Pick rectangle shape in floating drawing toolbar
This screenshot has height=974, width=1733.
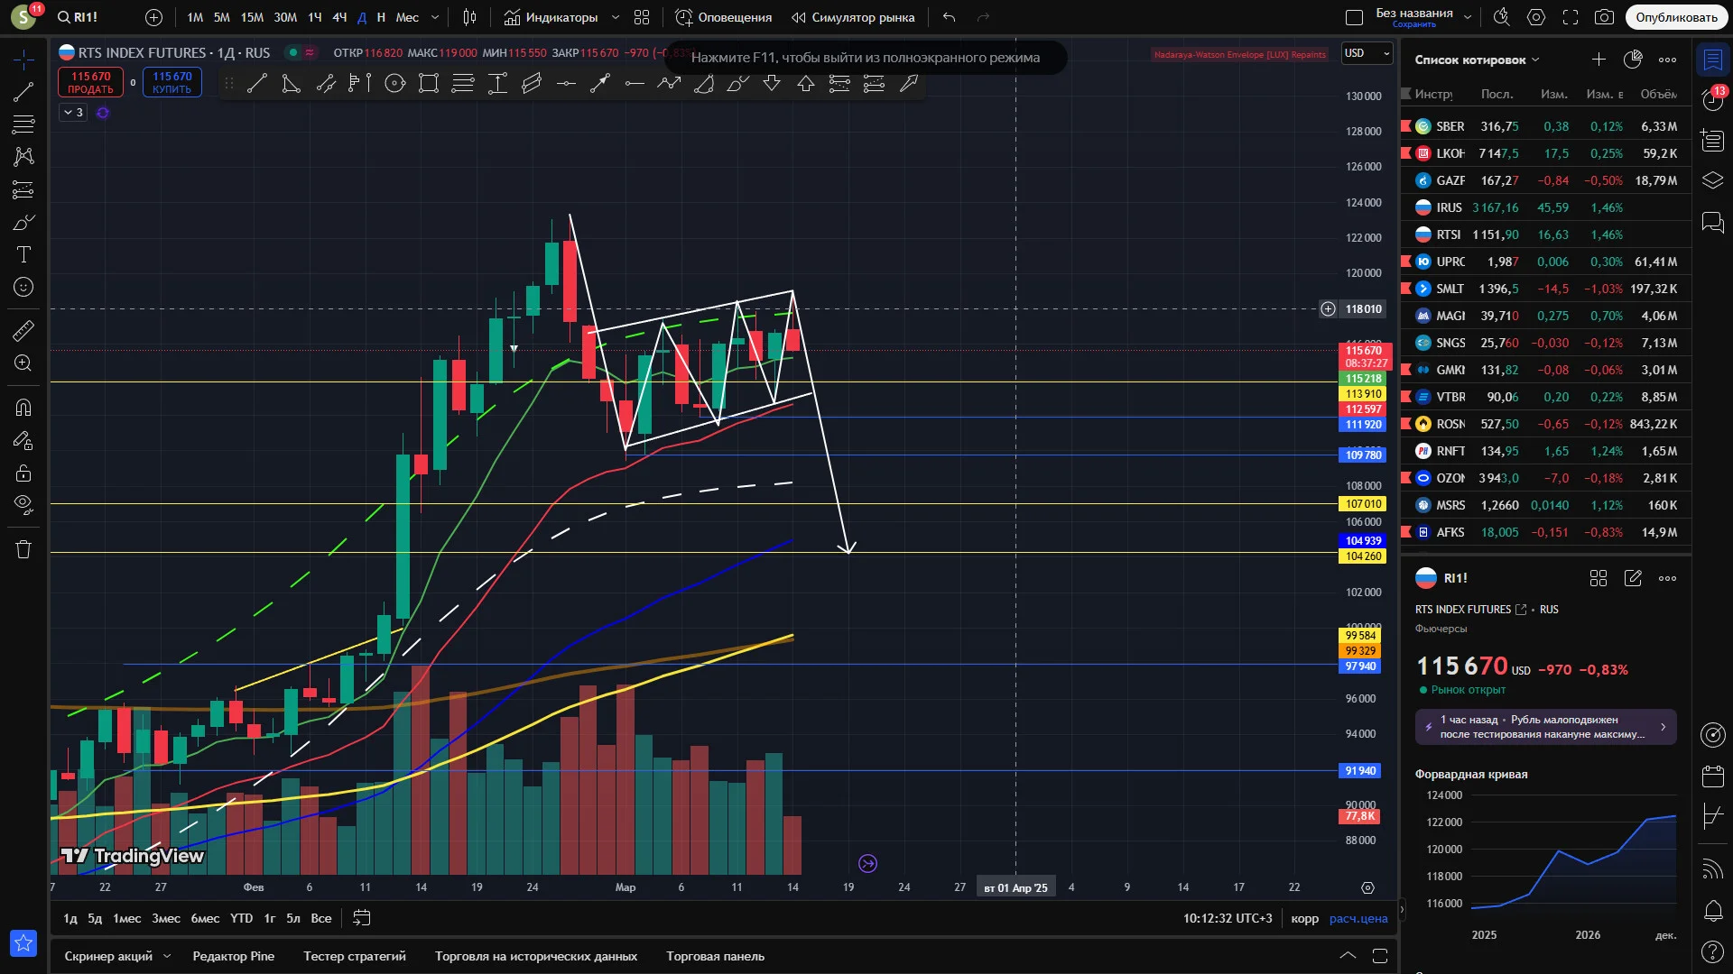click(x=429, y=84)
